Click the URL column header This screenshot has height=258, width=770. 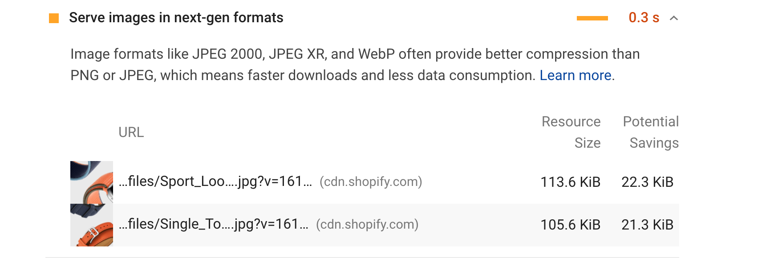[x=131, y=133]
